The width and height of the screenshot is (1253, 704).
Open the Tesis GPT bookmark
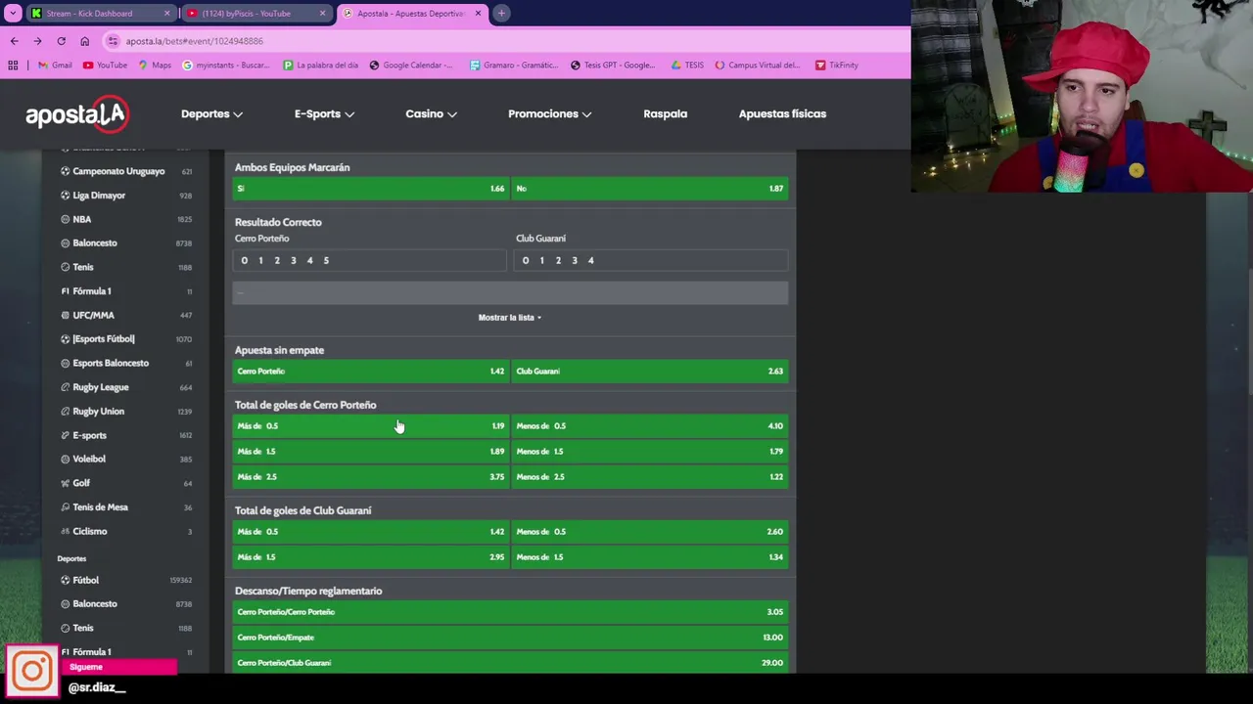pos(612,66)
